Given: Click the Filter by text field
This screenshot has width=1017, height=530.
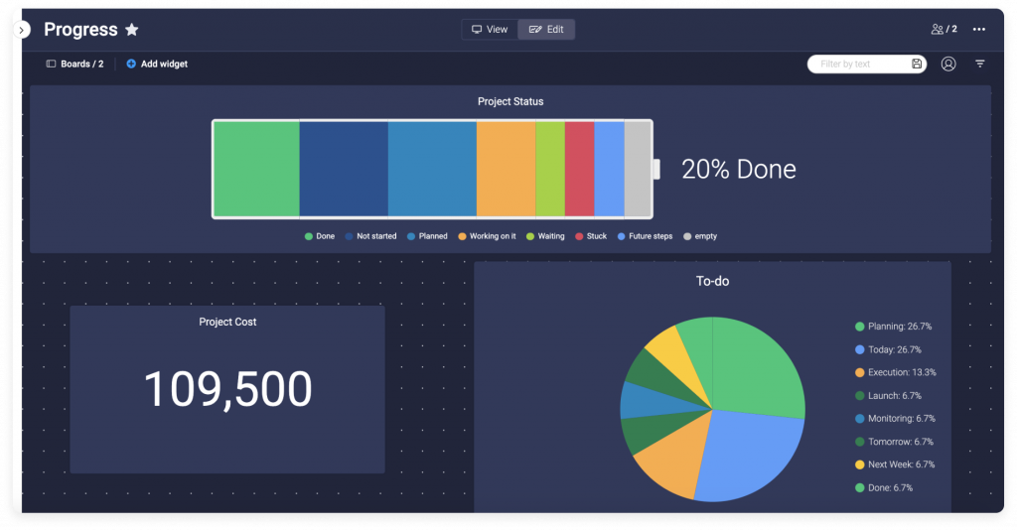Looking at the screenshot, I should (x=856, y=64).
